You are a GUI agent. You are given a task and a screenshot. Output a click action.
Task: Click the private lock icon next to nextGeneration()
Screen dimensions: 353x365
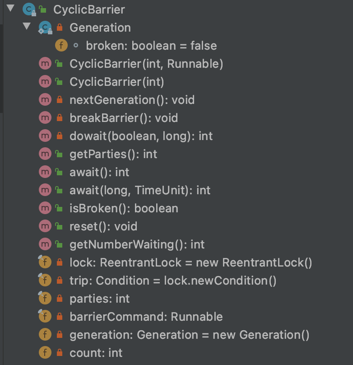(60, 99)
